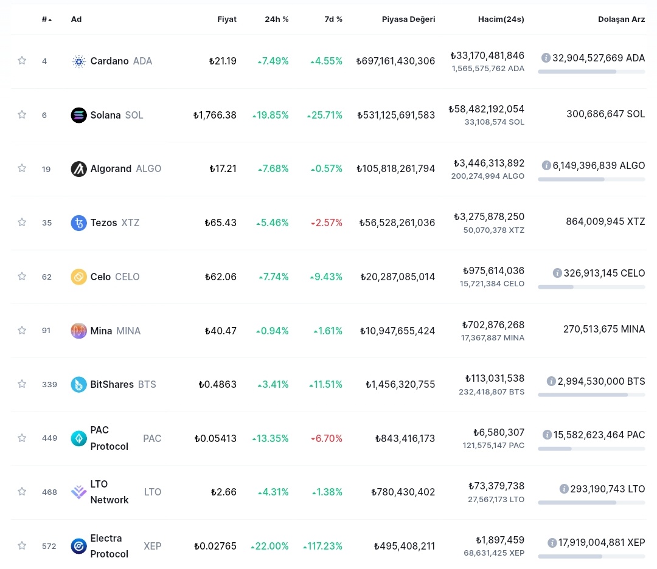Sort table by Piyasa Değeri header

click(x=408, y=19)
